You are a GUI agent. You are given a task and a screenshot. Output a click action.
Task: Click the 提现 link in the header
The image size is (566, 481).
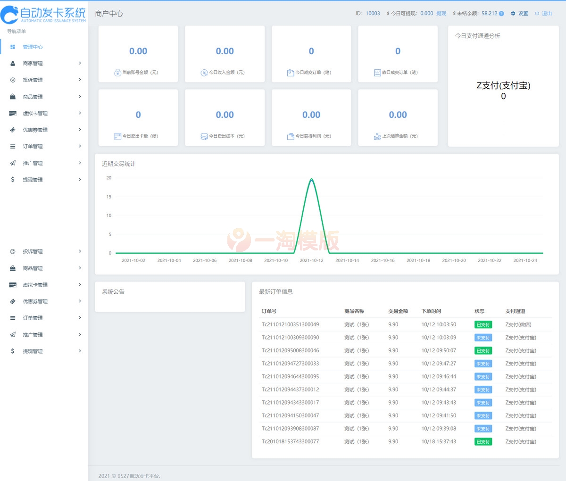click(441, 14)
